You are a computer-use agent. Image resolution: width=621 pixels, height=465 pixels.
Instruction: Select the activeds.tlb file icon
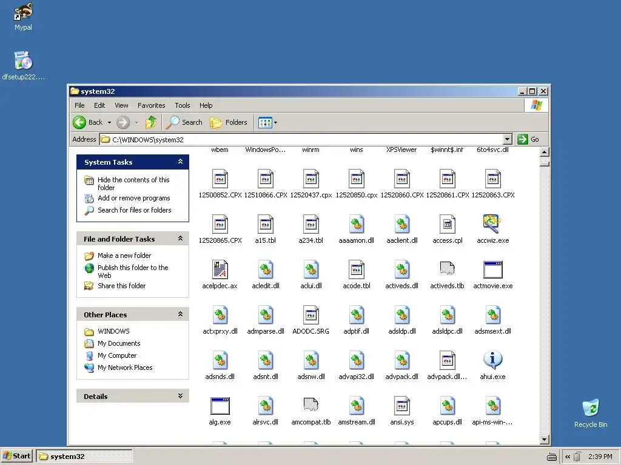tap(447, 269)
